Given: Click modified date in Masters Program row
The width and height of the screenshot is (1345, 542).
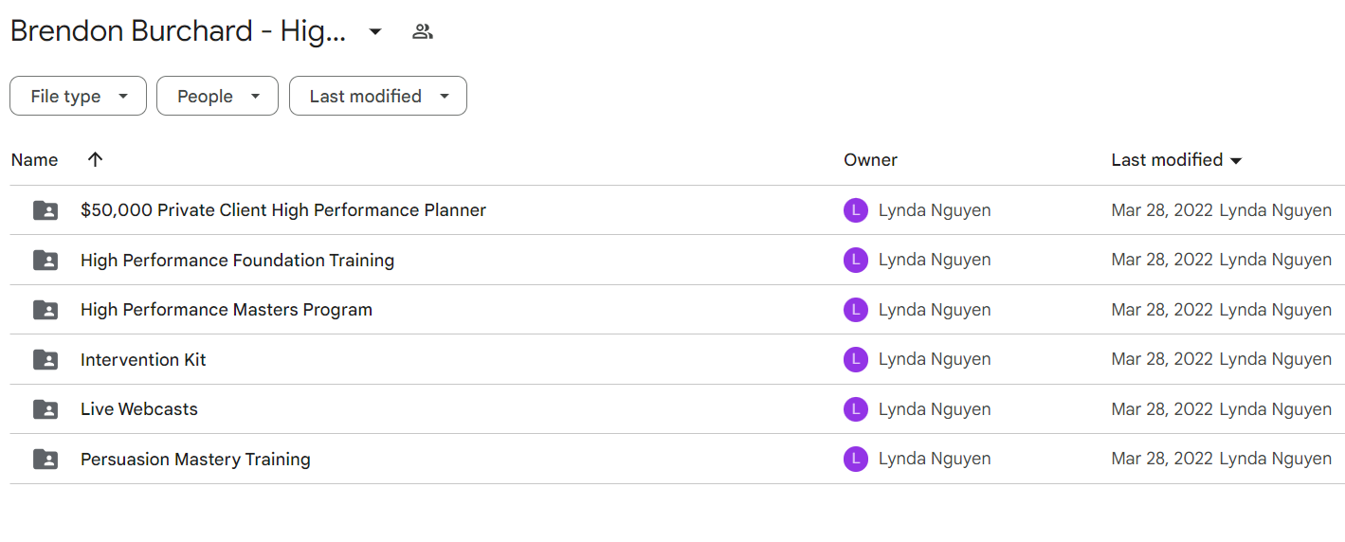Looking at the screenshot, I should point(1162,310).
